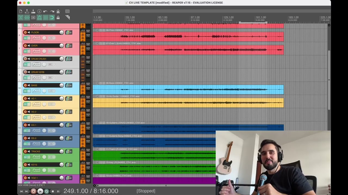348x195 pixels.
Task: Go to project end transport button
Action: click(27, 191)
